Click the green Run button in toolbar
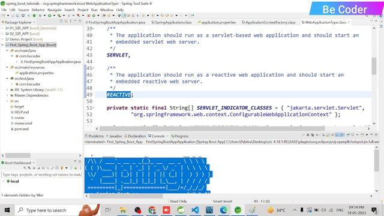This screenshot has width=384, height=216. [x=49, y=16]
